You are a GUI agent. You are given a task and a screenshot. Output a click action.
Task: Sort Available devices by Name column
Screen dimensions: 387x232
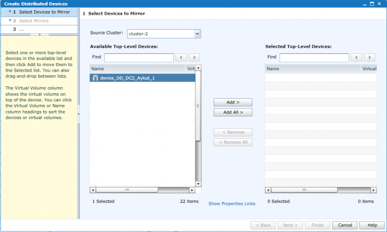coord(136,68)
